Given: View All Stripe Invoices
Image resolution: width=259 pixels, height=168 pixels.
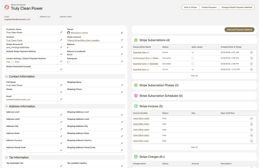Looking at the screenshot, I should click(194, 147).
